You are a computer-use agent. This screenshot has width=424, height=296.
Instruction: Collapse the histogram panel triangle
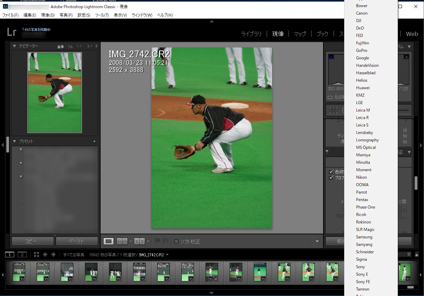409,46
